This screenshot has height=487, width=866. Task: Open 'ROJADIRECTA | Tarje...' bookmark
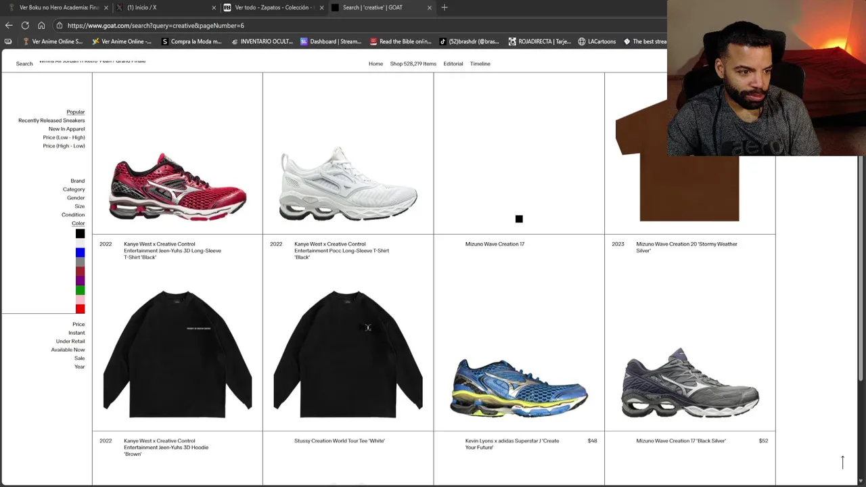click(x=539, y=41)
